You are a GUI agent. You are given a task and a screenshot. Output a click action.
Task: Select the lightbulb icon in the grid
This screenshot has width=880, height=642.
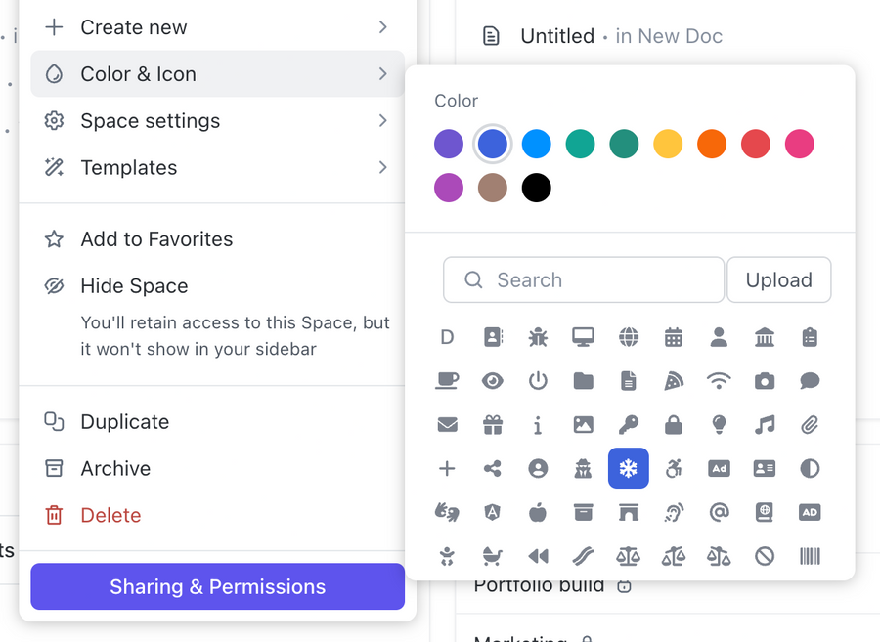point(719,424)
